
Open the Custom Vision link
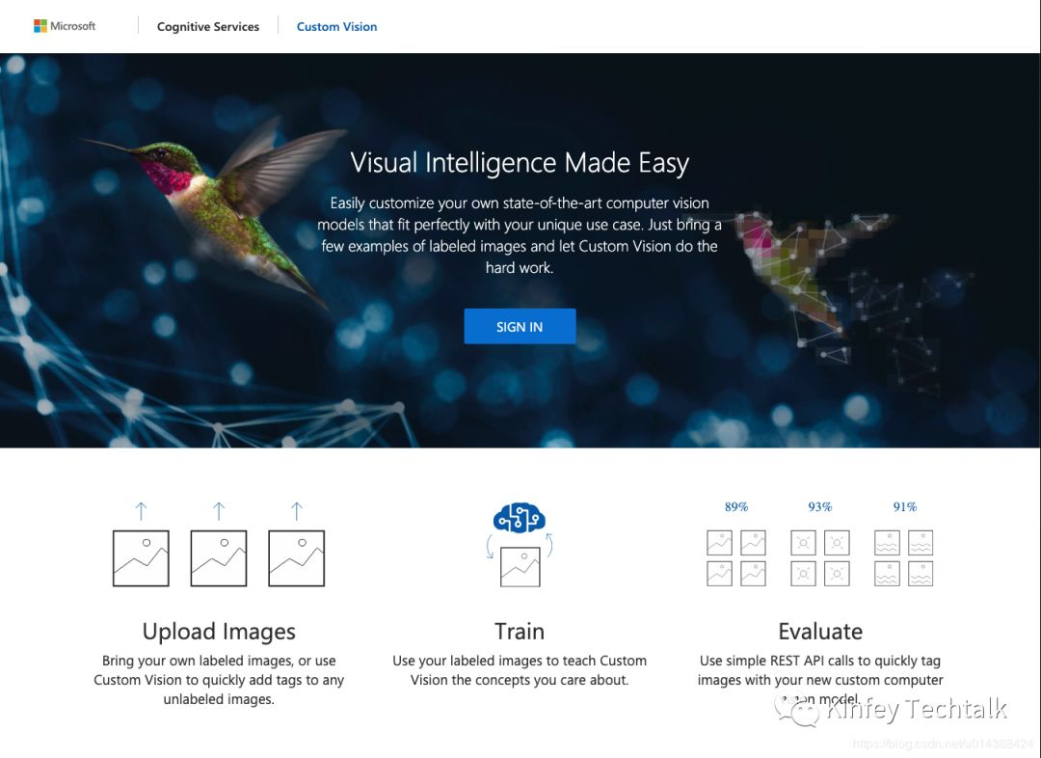[x=336, y=27]
